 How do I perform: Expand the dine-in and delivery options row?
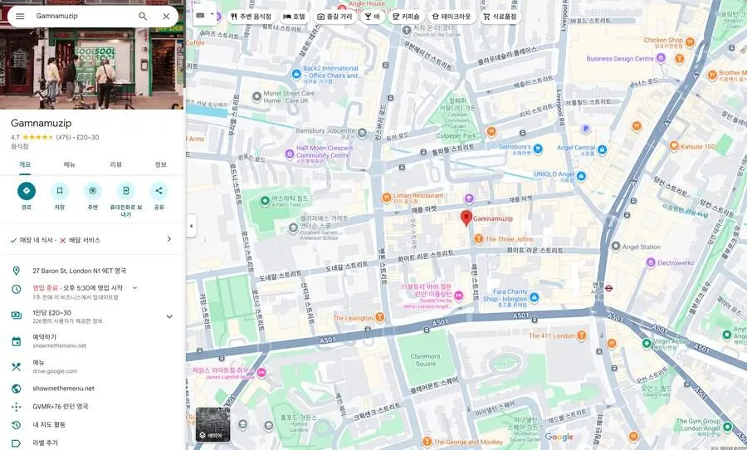tap(91, 240)
